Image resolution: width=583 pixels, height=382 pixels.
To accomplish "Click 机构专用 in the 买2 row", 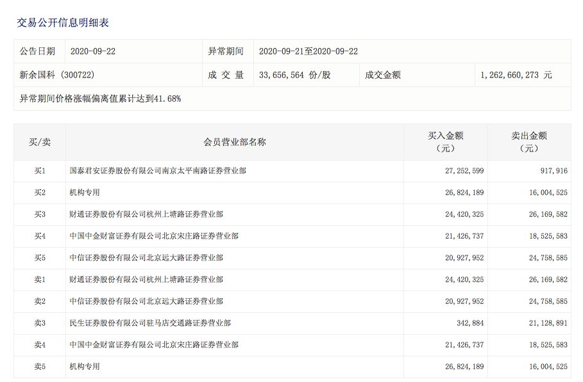I will pos(85,193).
